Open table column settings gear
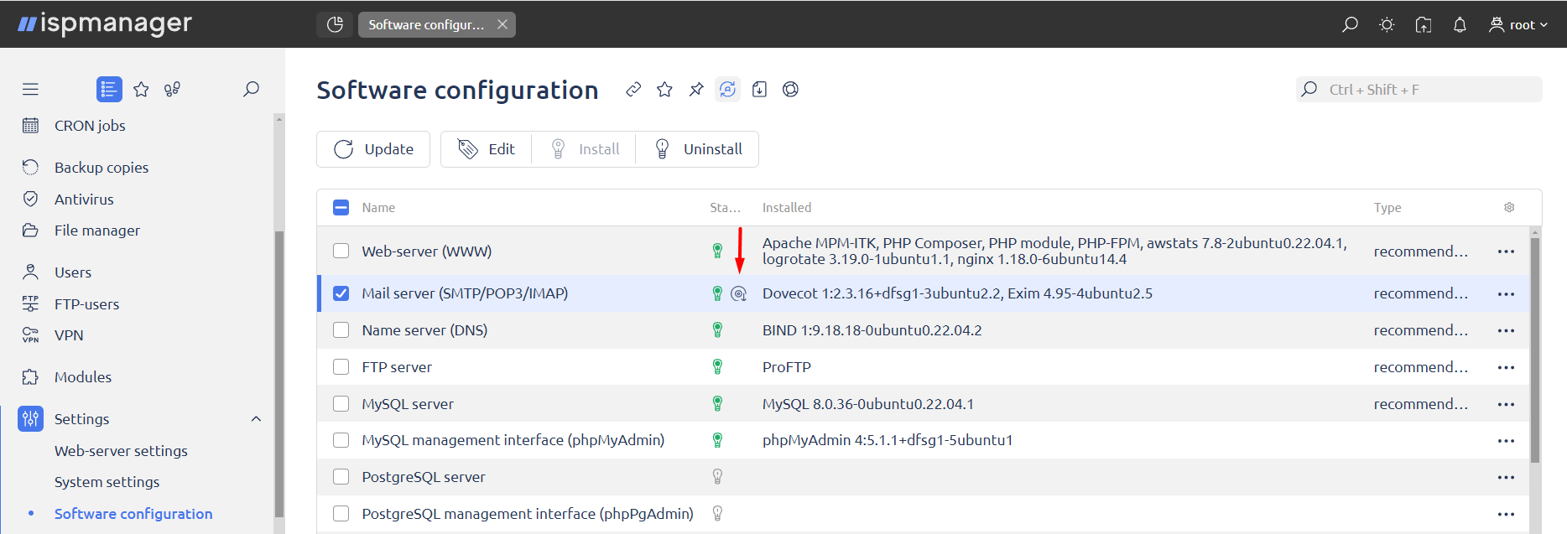Viewport: 1567px width, 534px height. (1509, 207)
